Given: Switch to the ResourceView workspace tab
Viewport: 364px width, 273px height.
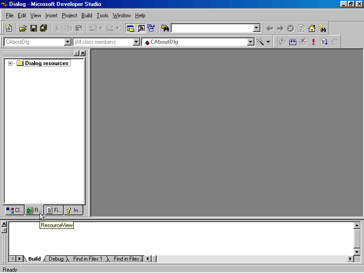Looking at the screenshot, I should coord(34,210).
